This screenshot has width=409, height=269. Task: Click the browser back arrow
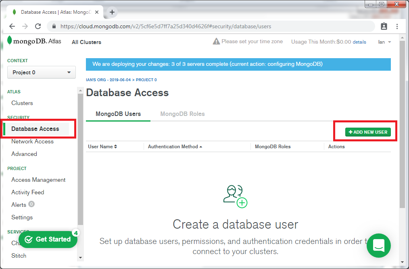coord(12,26)
